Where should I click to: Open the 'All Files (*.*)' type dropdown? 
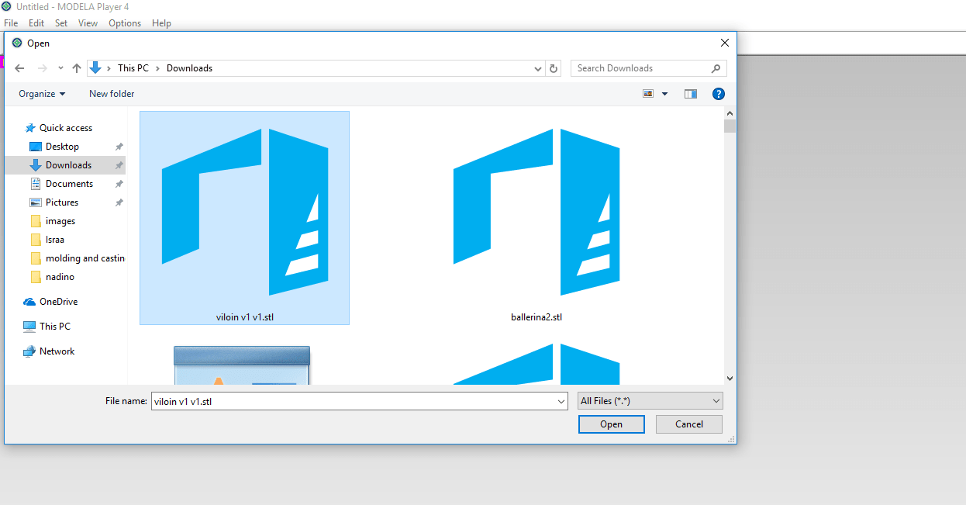tap(650, 401)
